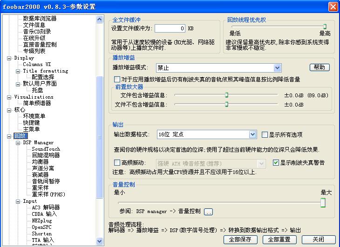Select CDDA 输入 in the tree

coord(44,214)
